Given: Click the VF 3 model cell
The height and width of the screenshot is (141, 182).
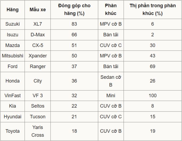Looking at the screenshot, I should coord(37,95).
